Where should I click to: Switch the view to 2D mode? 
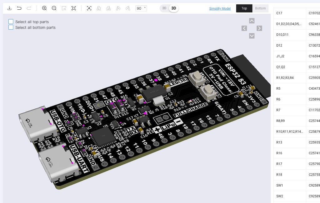(164, 8)
